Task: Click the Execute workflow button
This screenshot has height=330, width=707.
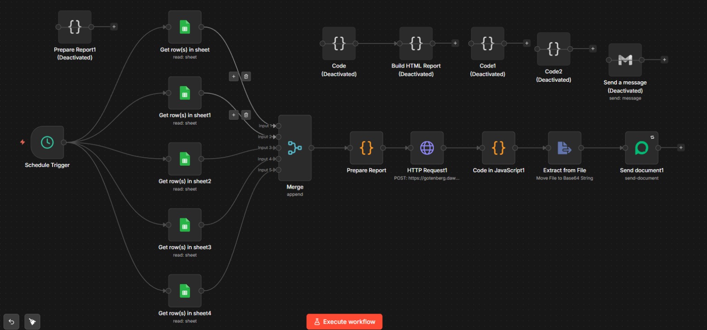Action: coord(345,322)
